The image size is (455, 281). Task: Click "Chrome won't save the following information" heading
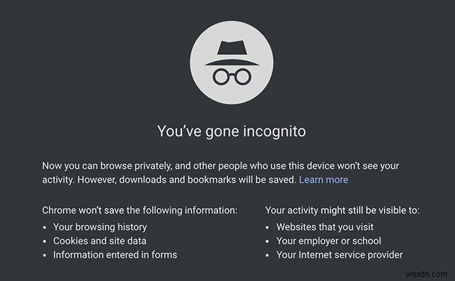point(139,210)
